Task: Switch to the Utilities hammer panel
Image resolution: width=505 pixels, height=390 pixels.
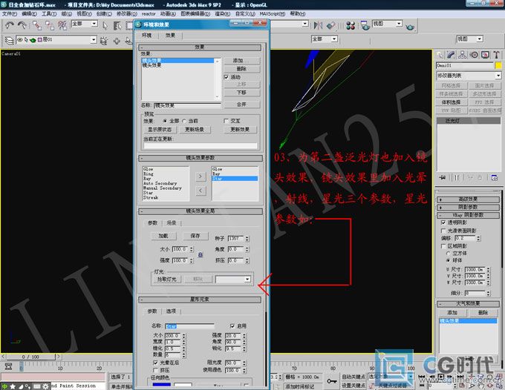Action: tap(496, 55)
